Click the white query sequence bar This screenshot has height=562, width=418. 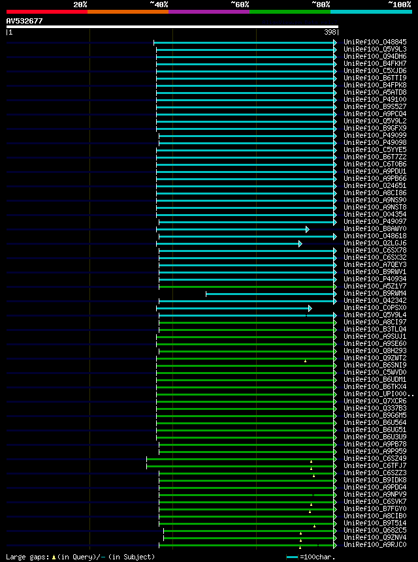172,27
